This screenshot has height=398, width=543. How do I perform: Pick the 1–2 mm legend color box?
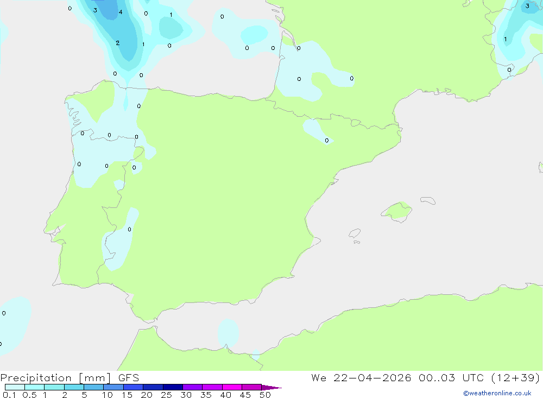54,387
